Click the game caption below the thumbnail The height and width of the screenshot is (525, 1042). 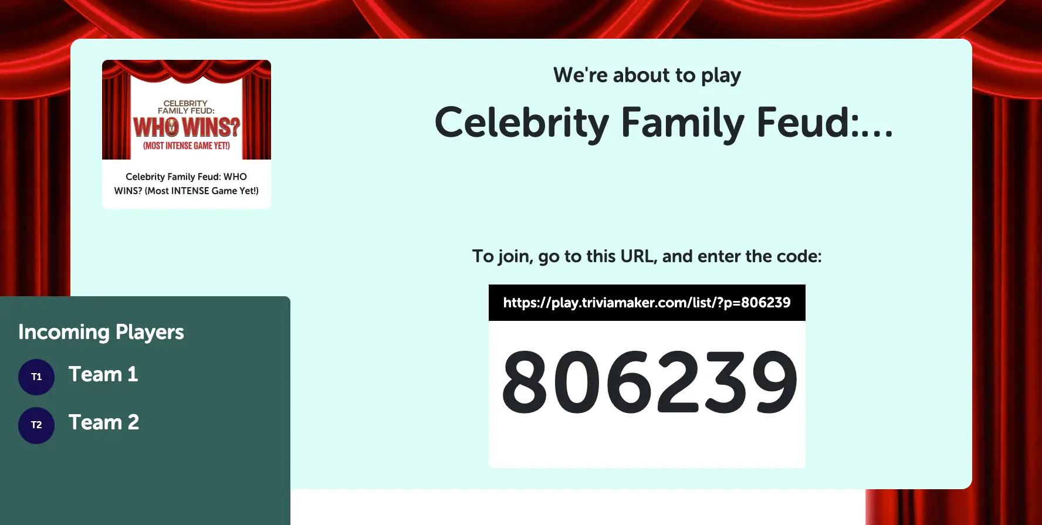click(x=187, y=184)
